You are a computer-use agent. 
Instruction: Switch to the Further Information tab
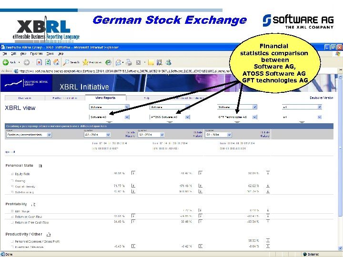pos(65,98)
